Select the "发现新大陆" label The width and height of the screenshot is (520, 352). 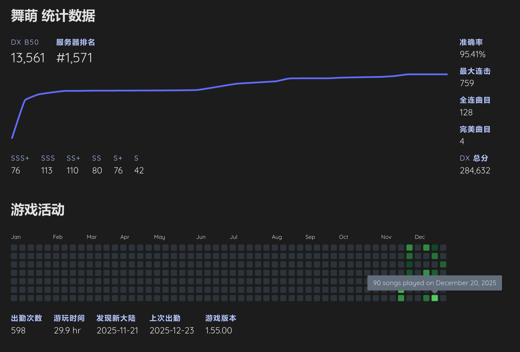116,318
